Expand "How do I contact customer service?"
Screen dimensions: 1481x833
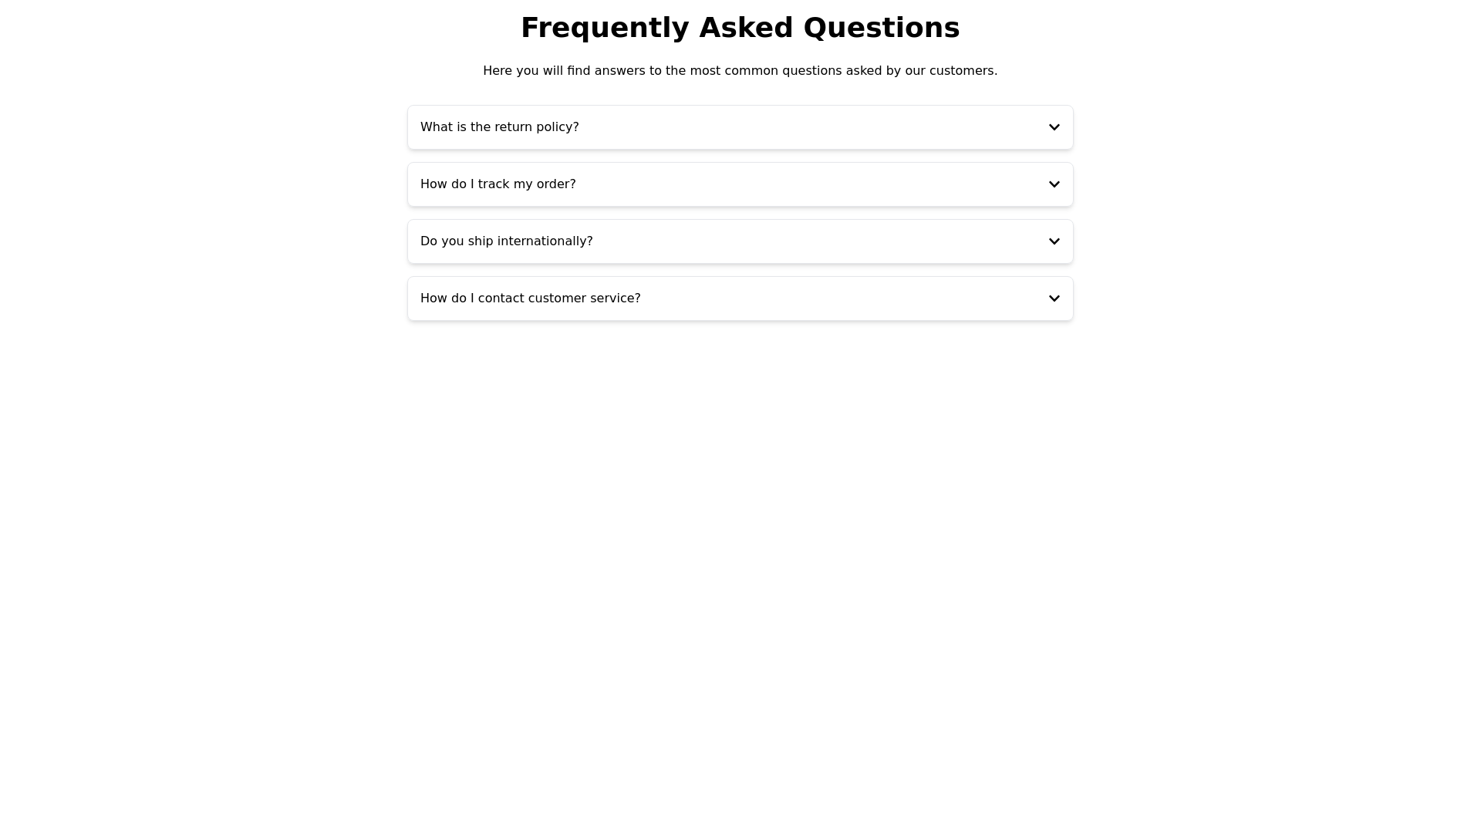coord(739,298)
